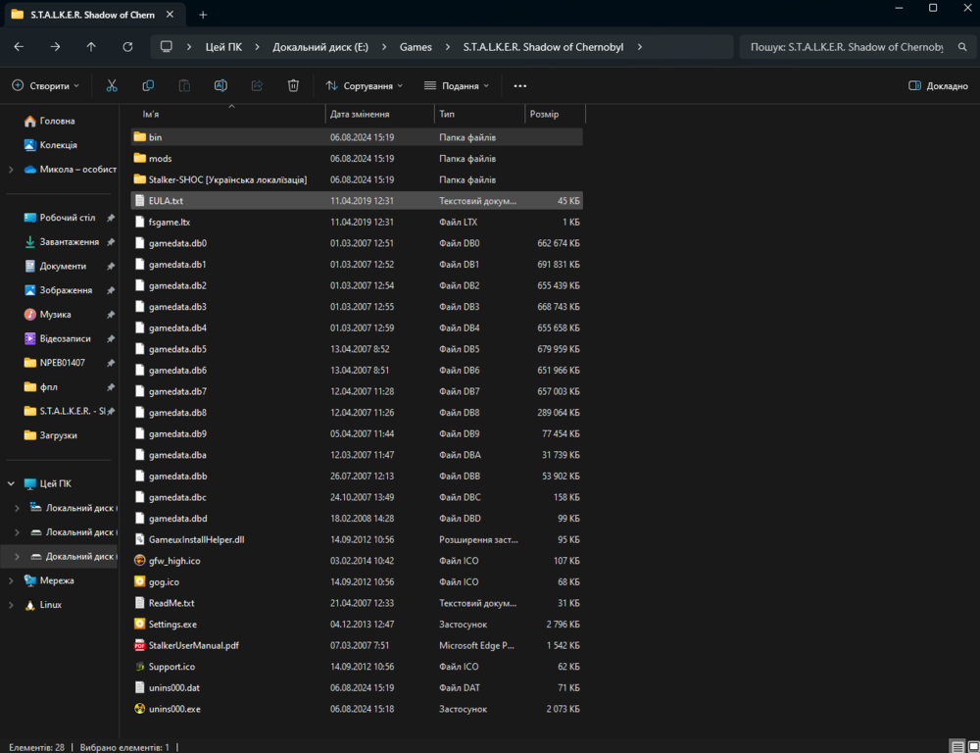Image resolution: width=980 pixels, height=753 pixels.
Task: Open the Подання view dropdown
Action: pyautogui.click(x=457, y=86)
